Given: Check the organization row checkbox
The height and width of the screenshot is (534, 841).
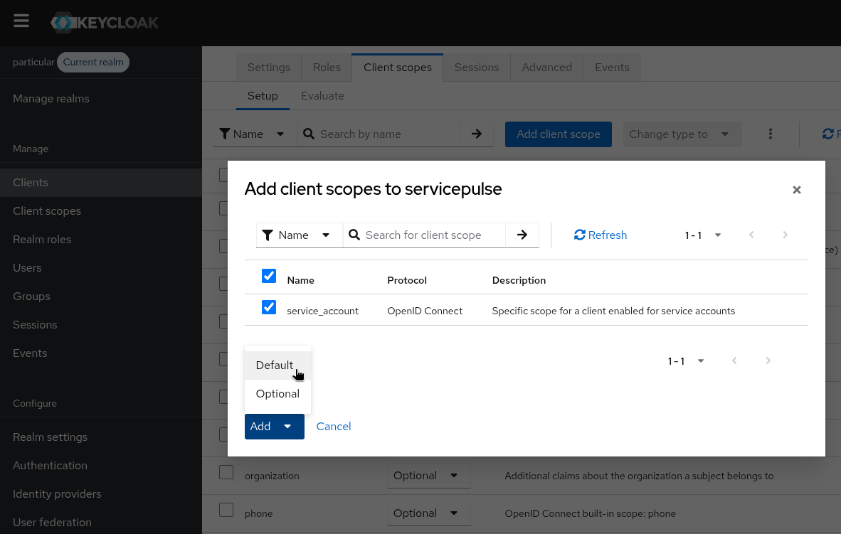Looking at the screenshot, I should pos(226,472).
